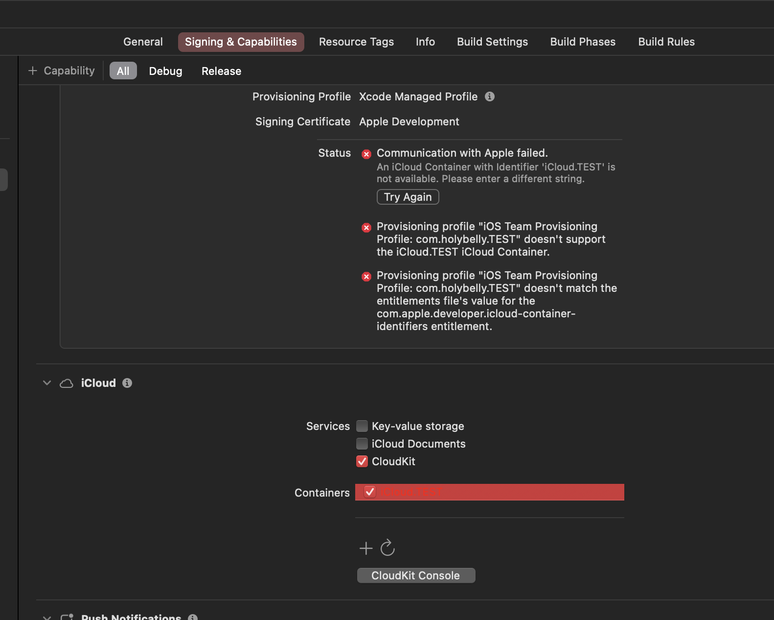Collapse the Push Notifications section
Viewport: 774px width, 620px height.
pyautogui.click(x=47, y=617)
